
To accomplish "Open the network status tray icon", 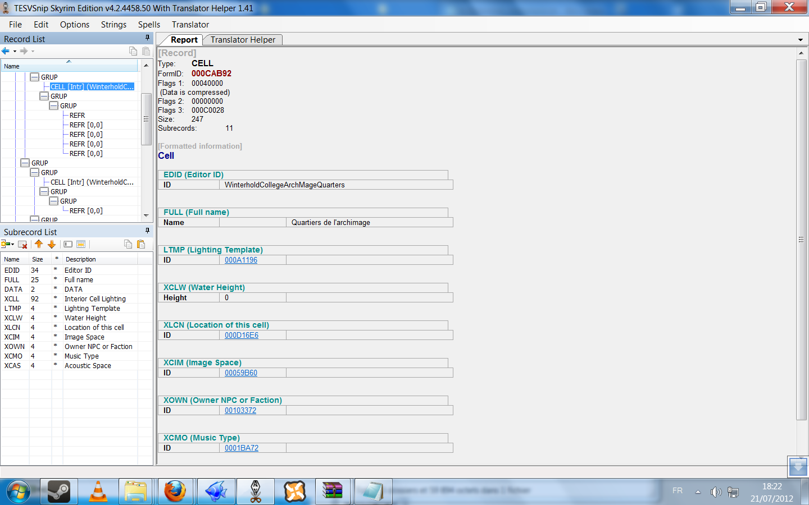I will click(x=733, y=492).
